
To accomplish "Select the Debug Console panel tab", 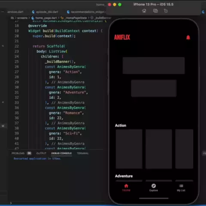I will click(61, 153).
